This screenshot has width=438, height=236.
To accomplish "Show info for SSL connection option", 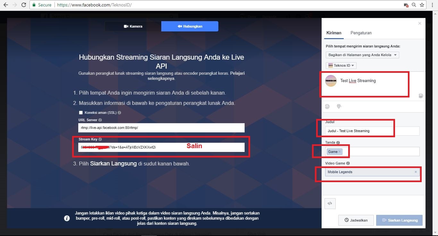I will 119,113.
